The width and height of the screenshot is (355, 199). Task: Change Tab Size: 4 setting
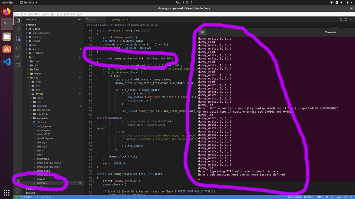click(x=309, y=197)
